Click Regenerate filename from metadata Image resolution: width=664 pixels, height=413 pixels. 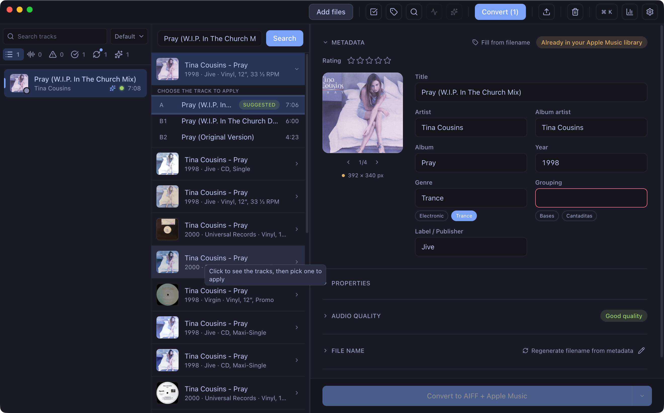click(578, 351)
